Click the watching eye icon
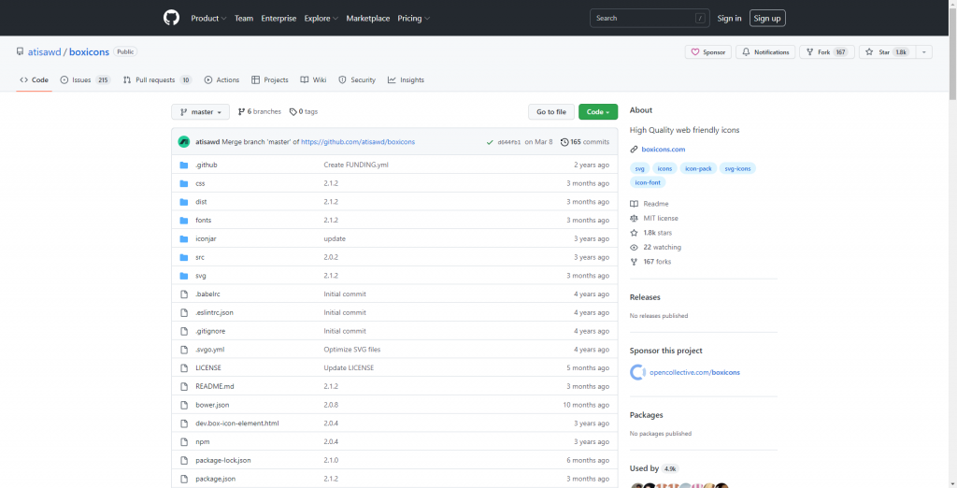The height and width of the screenshot is (488, 957). (x=635, y=248)
